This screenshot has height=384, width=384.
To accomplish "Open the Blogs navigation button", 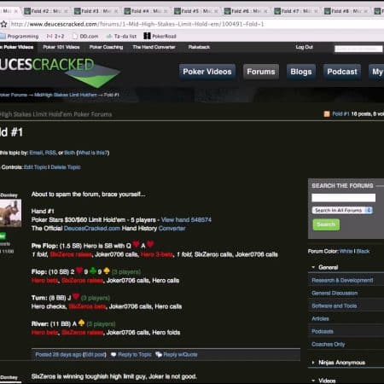I will tap(301, 72).
